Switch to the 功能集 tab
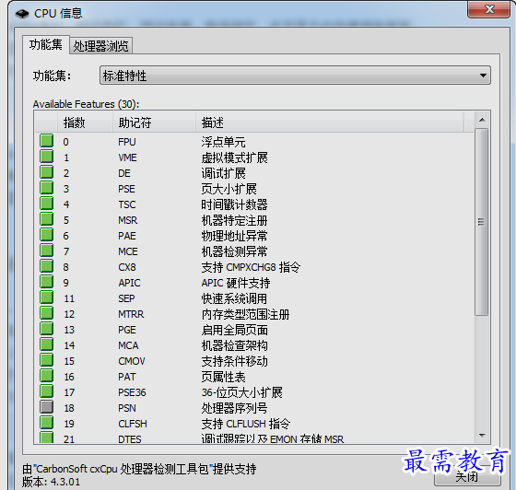This screenshot has width=516, height=490. pyautogui.click(x=46, y=45)
